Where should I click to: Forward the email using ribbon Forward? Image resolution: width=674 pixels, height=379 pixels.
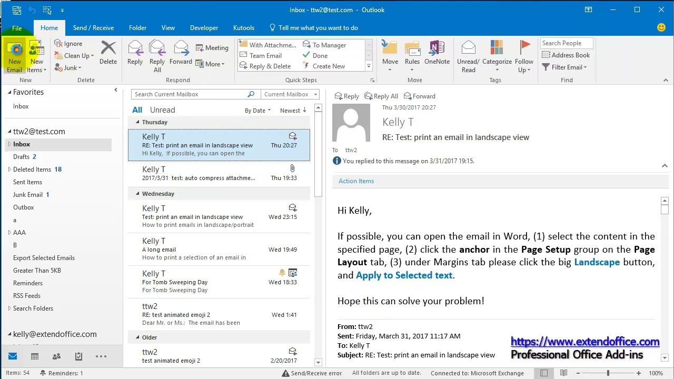pos(181,53)
